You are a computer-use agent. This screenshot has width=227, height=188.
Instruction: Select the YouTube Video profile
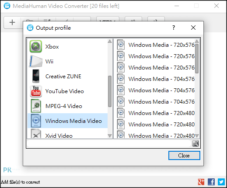(x=67, y=91)
